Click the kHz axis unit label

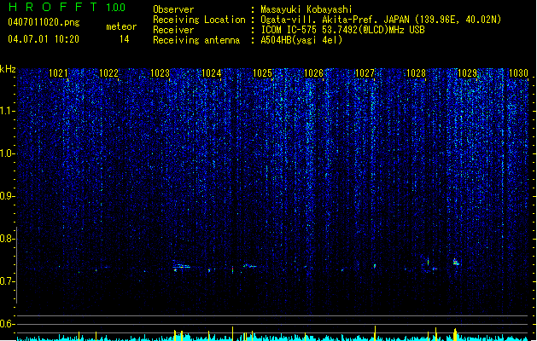(x=8, y=69)
